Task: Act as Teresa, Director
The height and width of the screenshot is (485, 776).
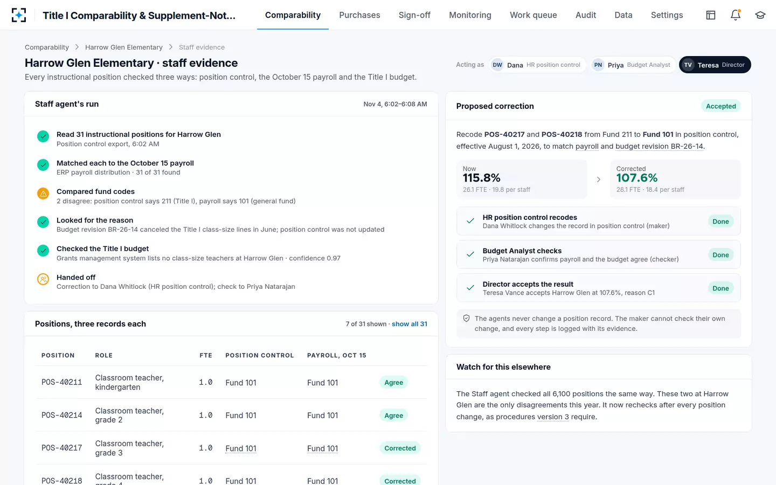Action: (x=715, y=65)
